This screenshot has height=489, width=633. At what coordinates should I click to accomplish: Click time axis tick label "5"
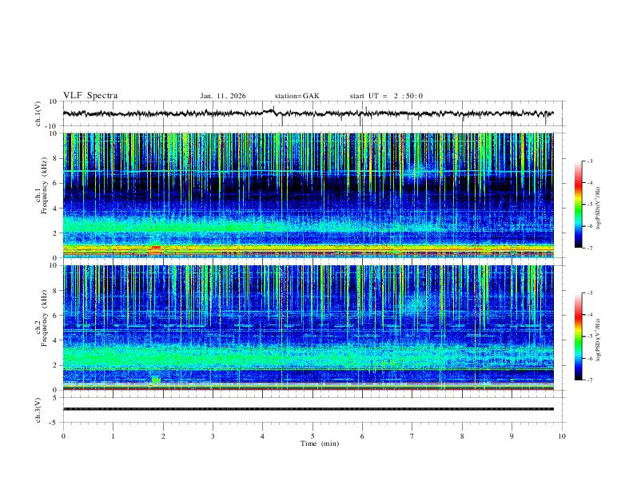point(313,436)
